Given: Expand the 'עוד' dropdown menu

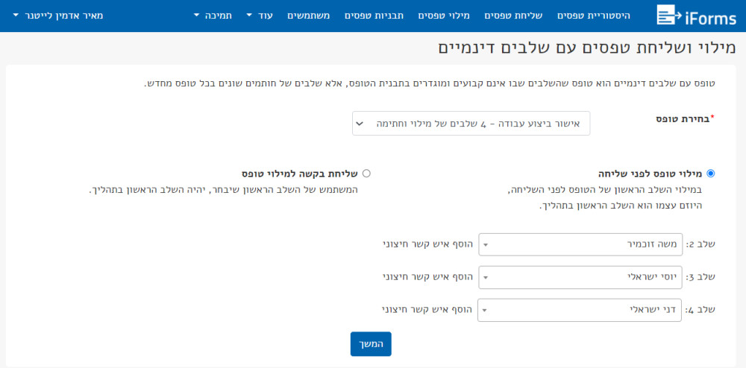Looking at the screenshot, I should 260,16.
